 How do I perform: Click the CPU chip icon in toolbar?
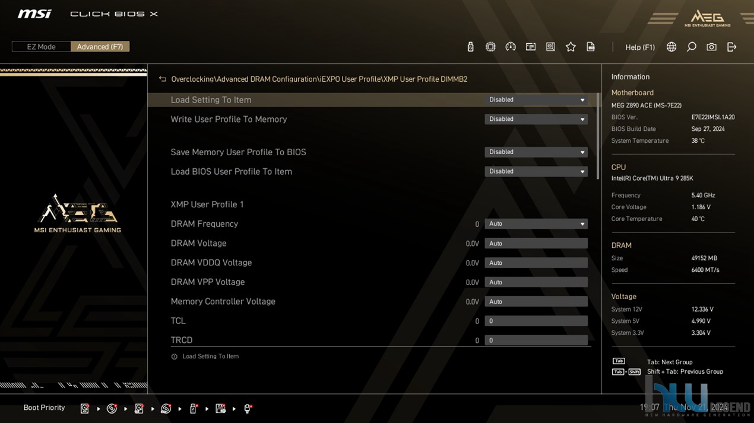pos(490,47)
